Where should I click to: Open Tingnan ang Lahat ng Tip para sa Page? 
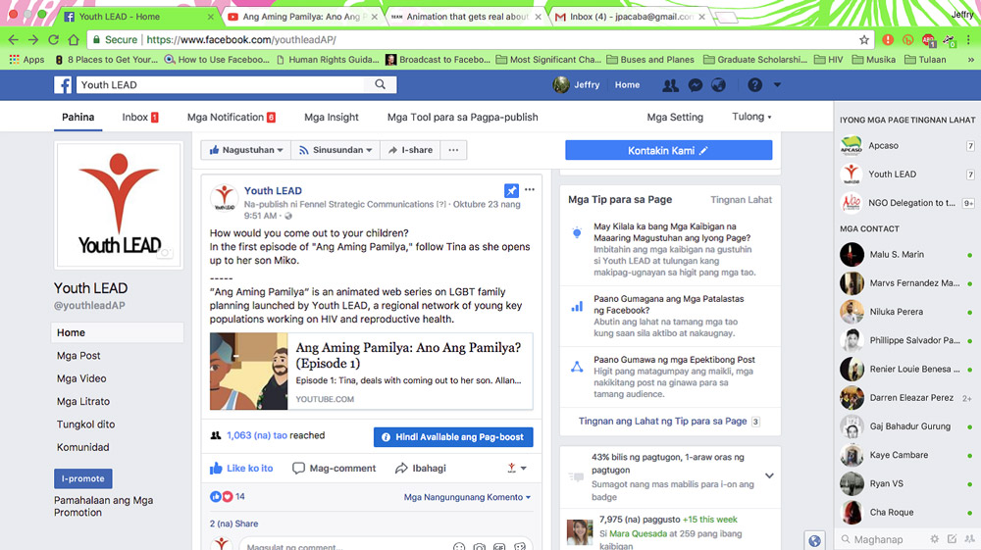[x=662, y=422]
